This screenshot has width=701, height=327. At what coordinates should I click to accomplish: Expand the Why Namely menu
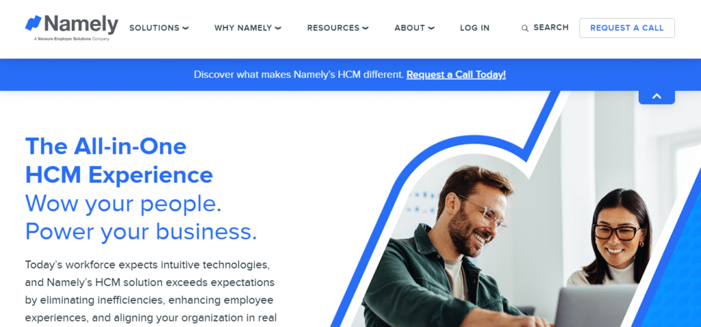(x=248, y=27)
